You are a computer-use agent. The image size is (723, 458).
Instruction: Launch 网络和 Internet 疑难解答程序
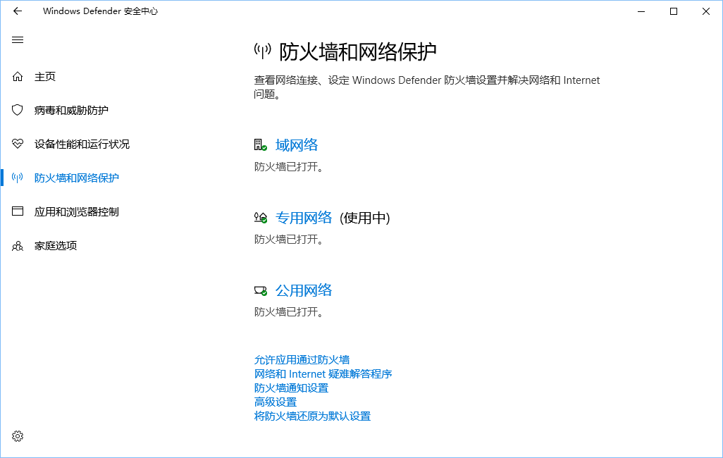(x=323, y=373)
